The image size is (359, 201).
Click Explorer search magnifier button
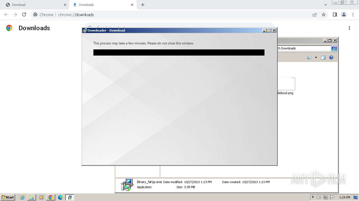[x=334, y=48]
